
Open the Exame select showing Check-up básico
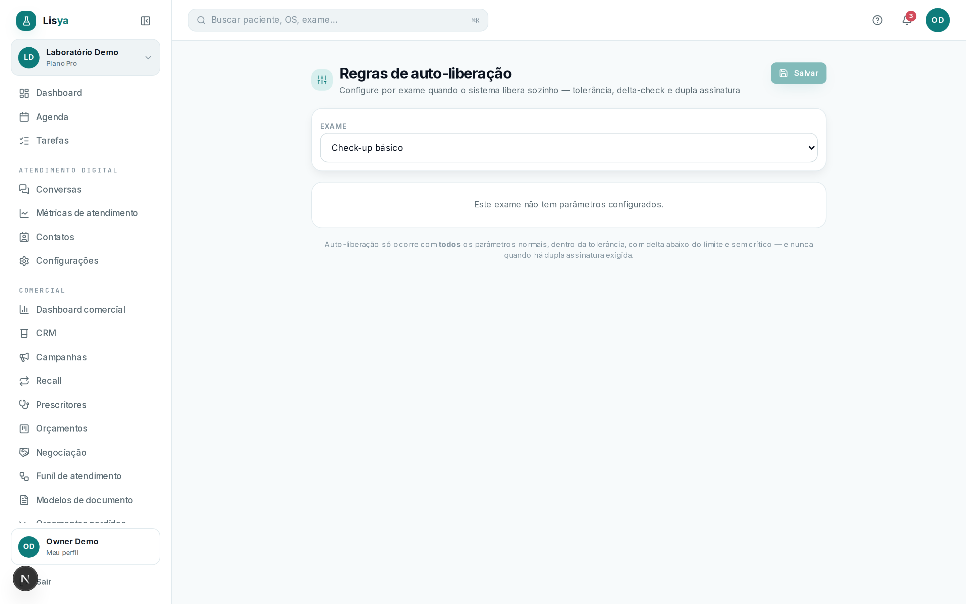point(569,148)
